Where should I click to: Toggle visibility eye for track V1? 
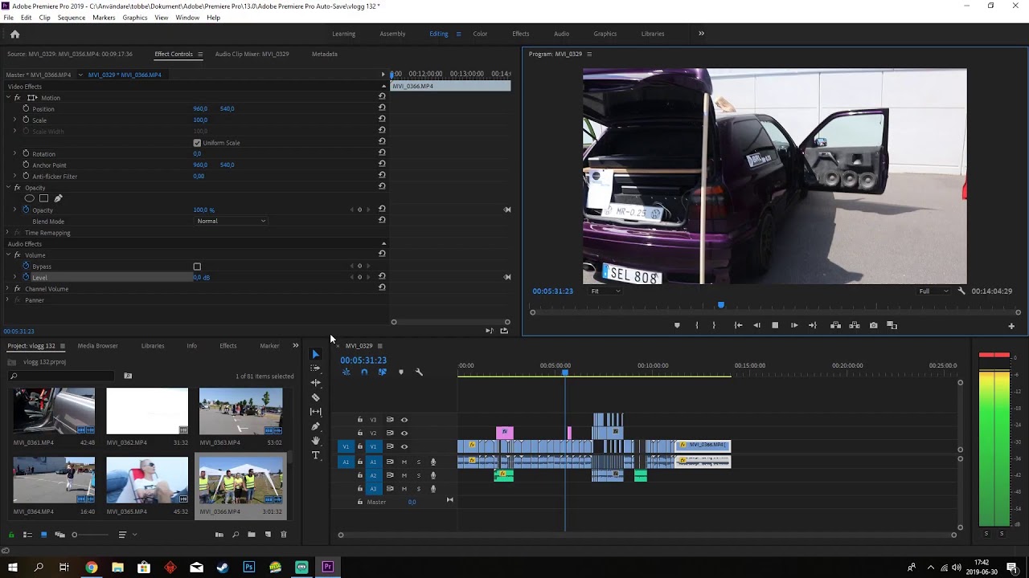pyautogui.click(x=404, y=446)
